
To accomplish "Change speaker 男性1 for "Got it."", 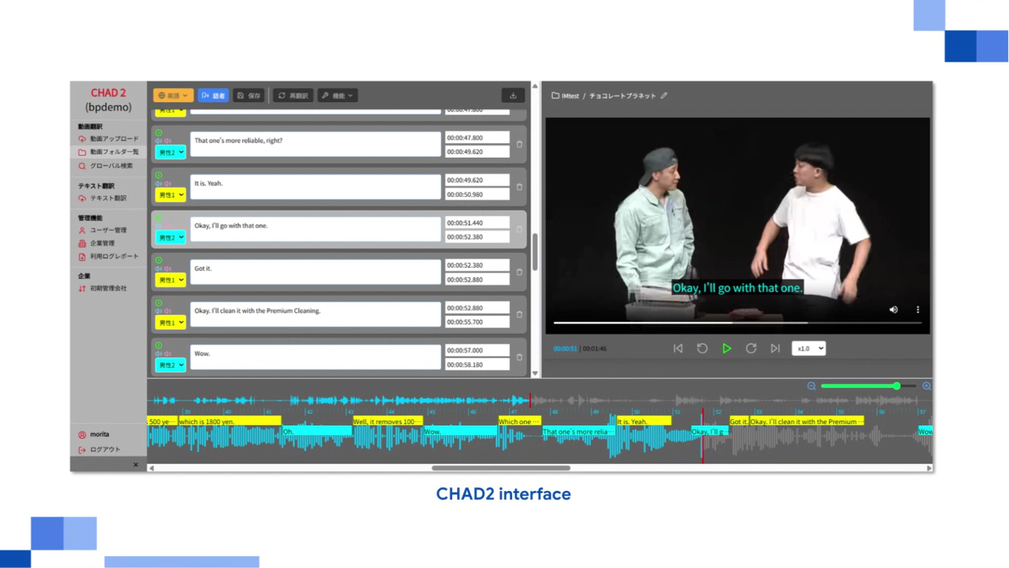I will click(170, 280).
